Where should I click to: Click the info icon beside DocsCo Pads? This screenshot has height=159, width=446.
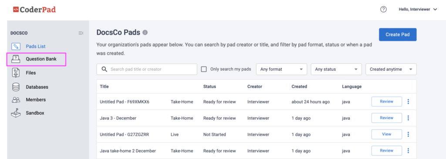click(x=145, y=33)
